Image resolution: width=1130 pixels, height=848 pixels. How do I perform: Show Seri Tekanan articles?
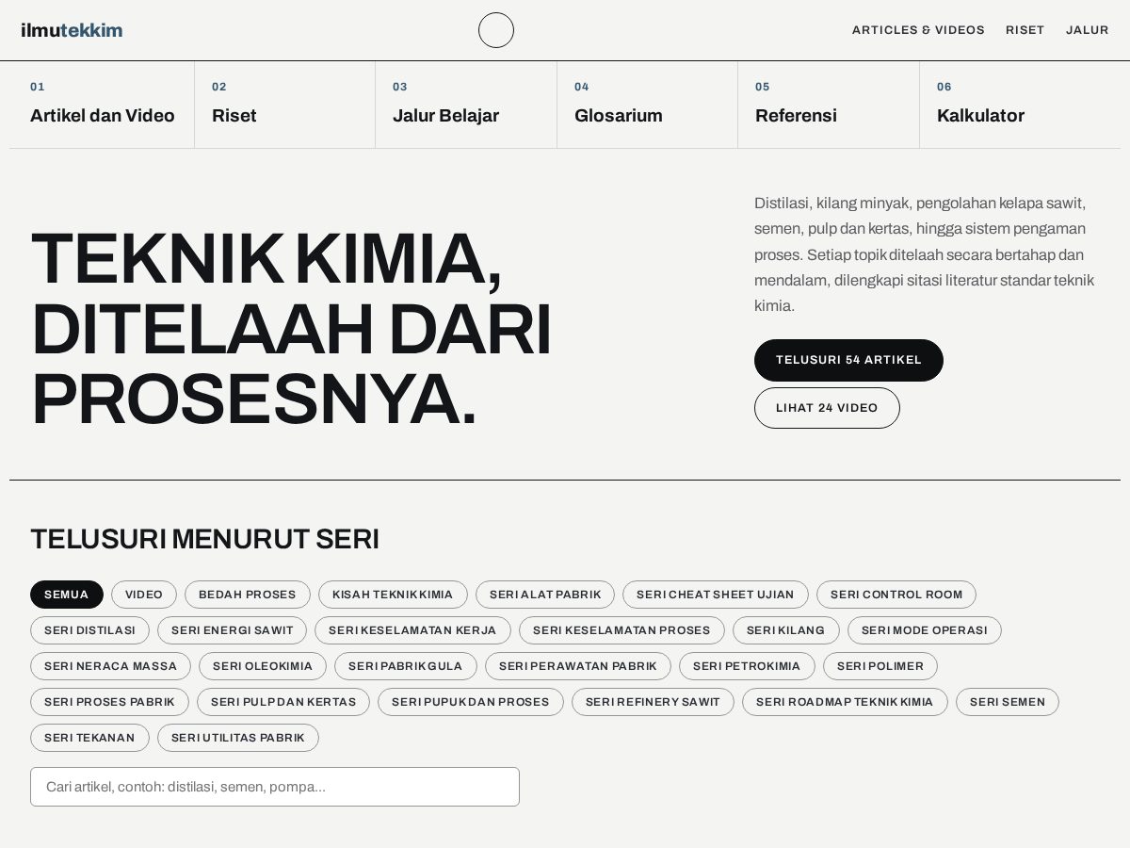[89, 738]
